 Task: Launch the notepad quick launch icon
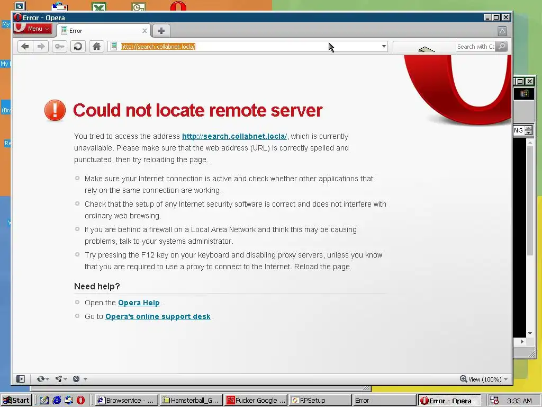[x=44, y=401]
